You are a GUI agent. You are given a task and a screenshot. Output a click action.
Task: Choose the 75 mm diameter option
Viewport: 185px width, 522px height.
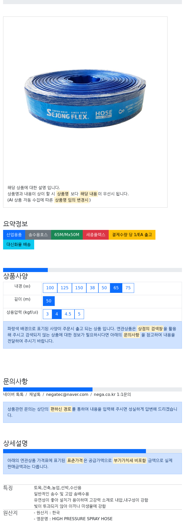128,288
